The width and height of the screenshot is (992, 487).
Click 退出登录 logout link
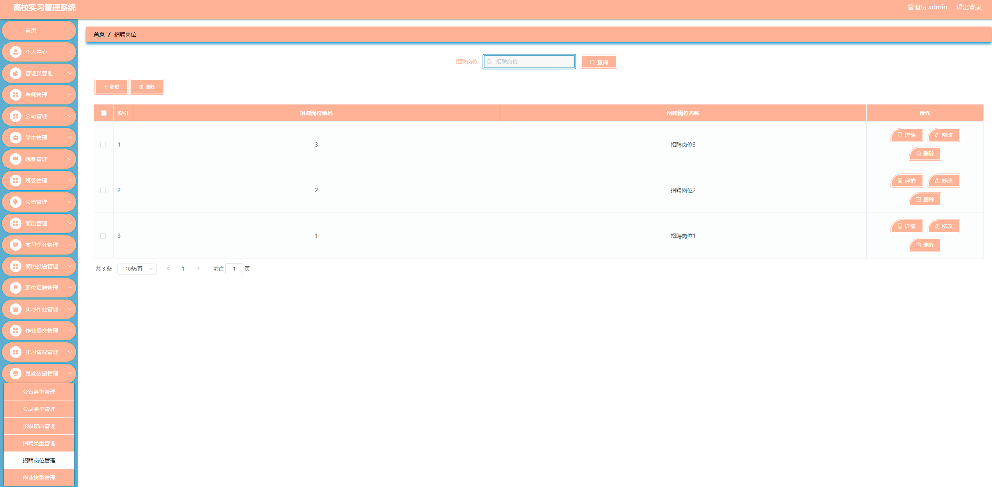[968, 7]
